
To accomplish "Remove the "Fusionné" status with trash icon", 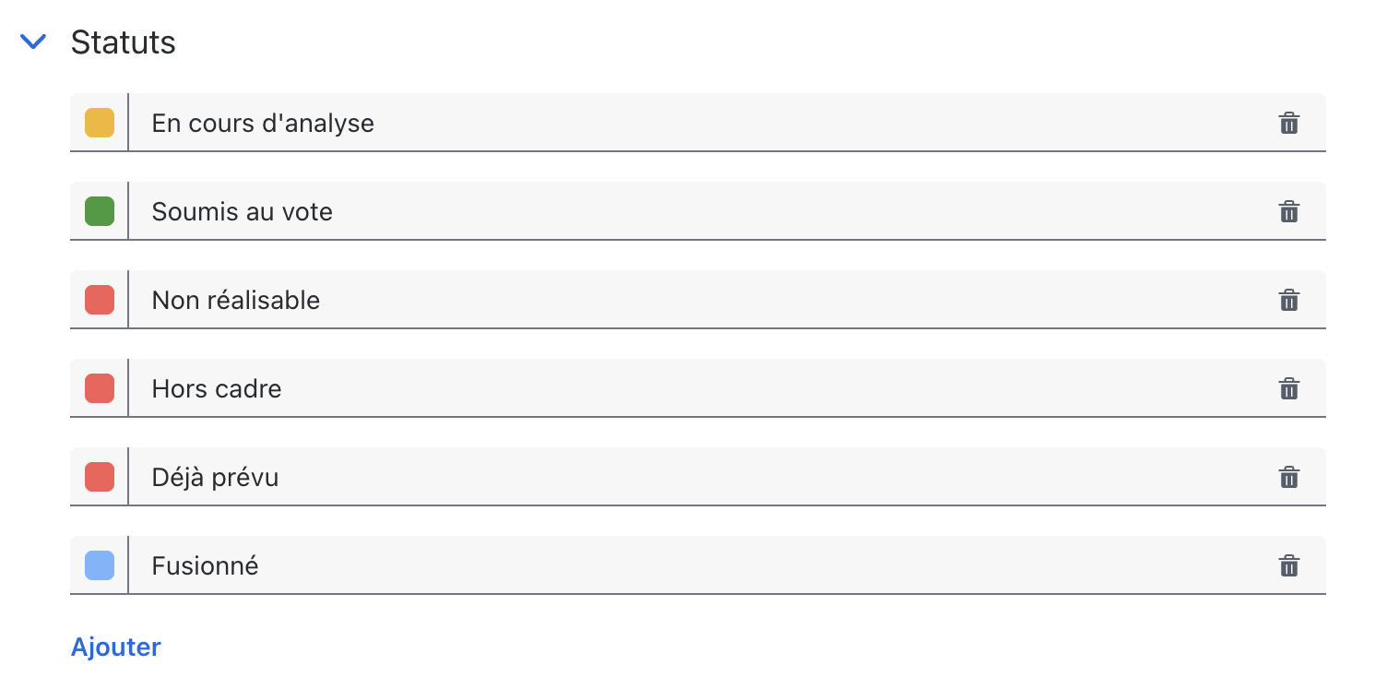I will pyautogui.click(x=1288, y=565).
